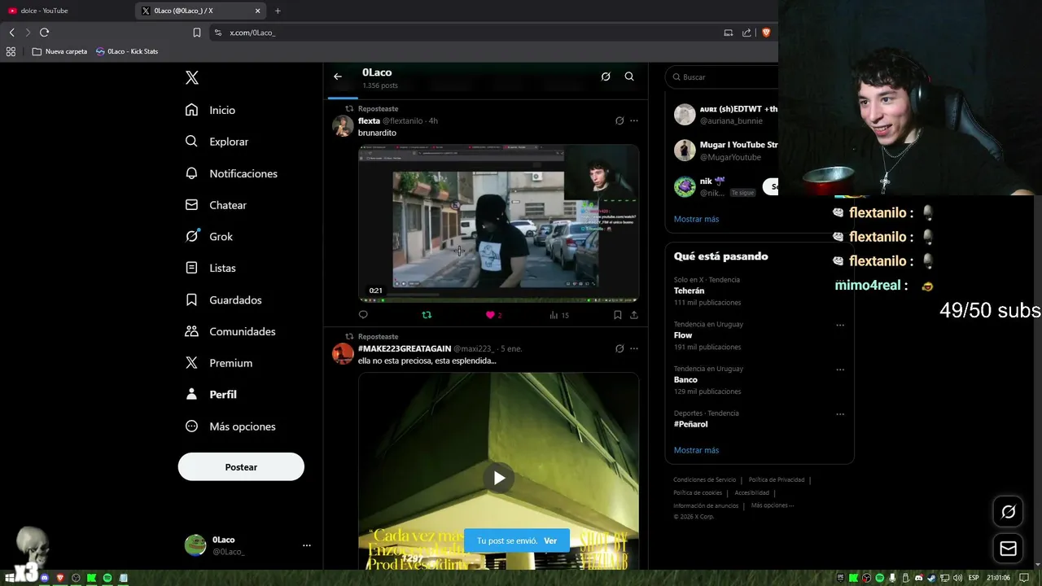Open 0Laco - Kick Stats bookmark
The height and width of the screenshot is (586, 1042).
click(x=126, y=51)
